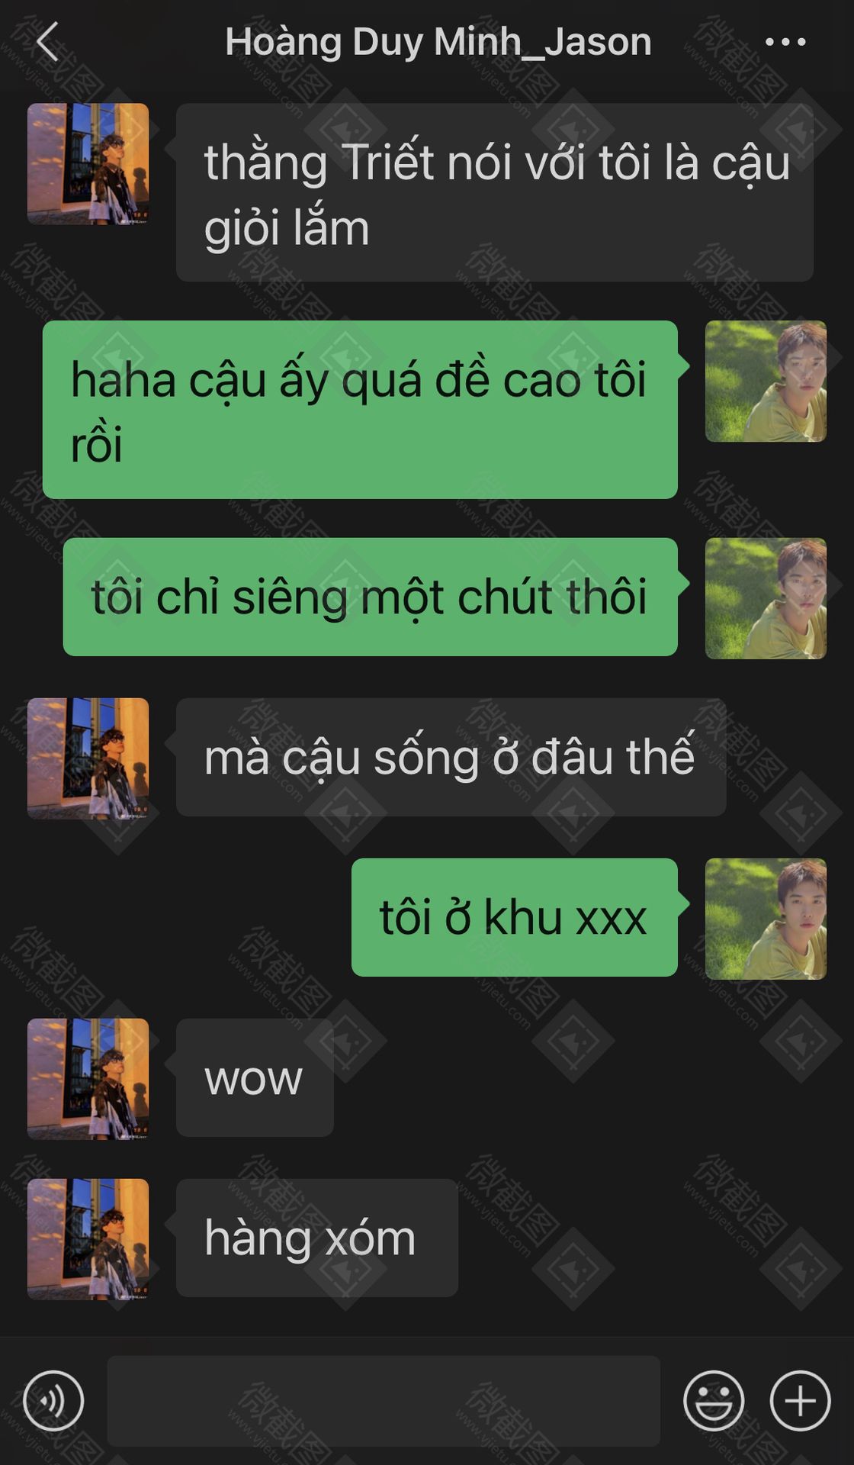Go back using the top-left arrow
This screenshot has height=1465, width=854.
[x=48, y=41]
